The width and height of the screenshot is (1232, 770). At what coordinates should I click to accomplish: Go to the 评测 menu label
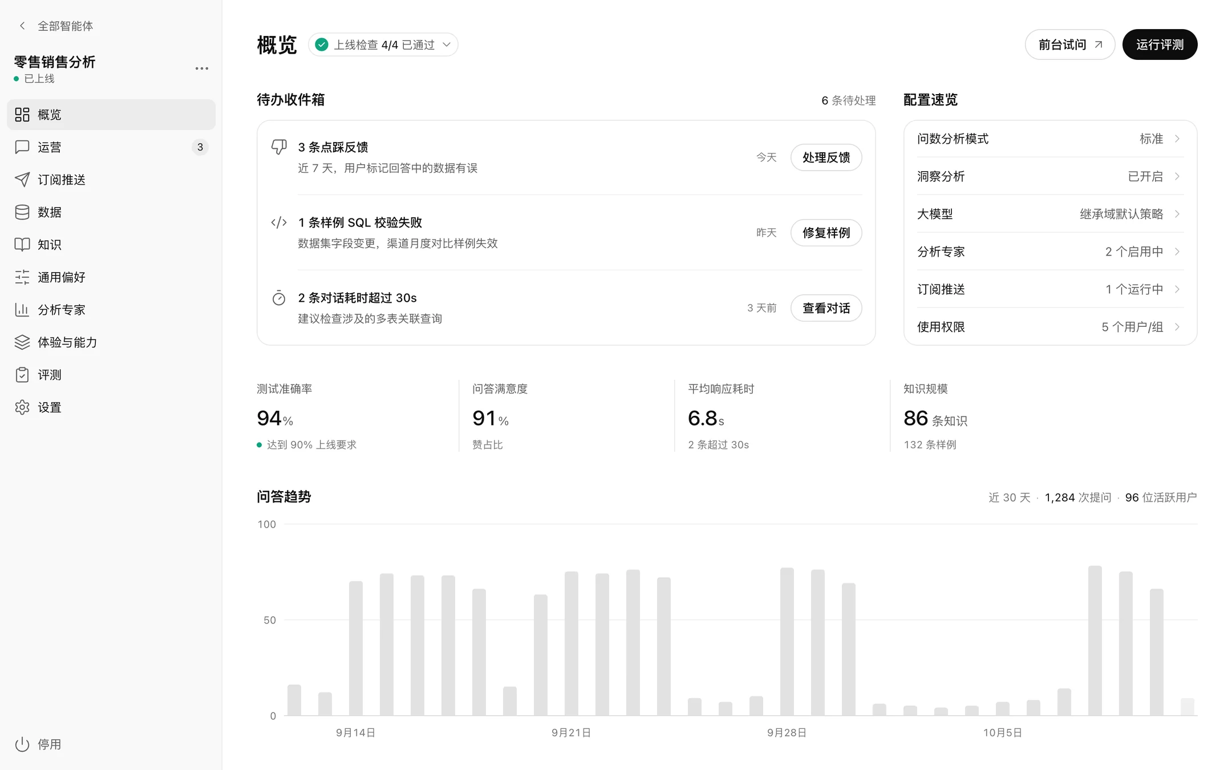50,375
